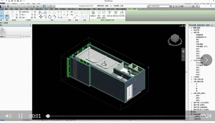
Task: Select section view '剖面 3' in browser
Action: [x=198, y=100]
